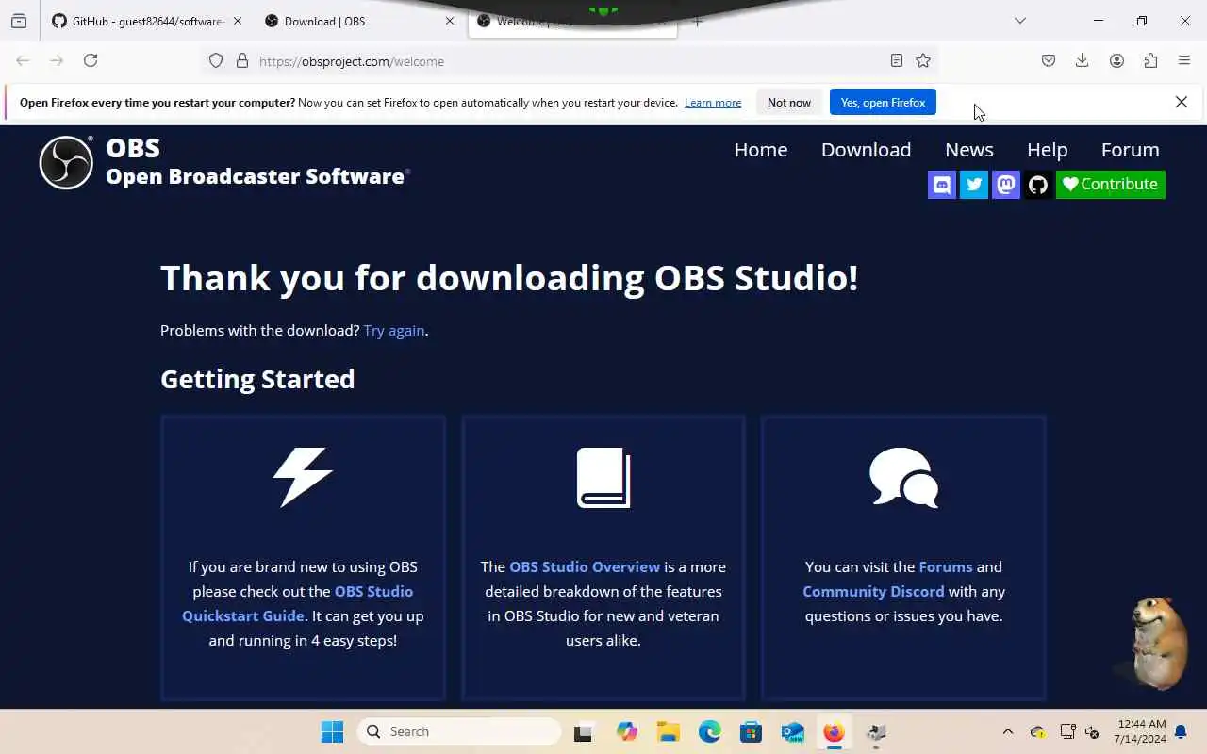1207x754 pixels.
Task: Open the OBS Studio Quickstart Guide link
Action: pyautogui.click(x=297, y=603)
